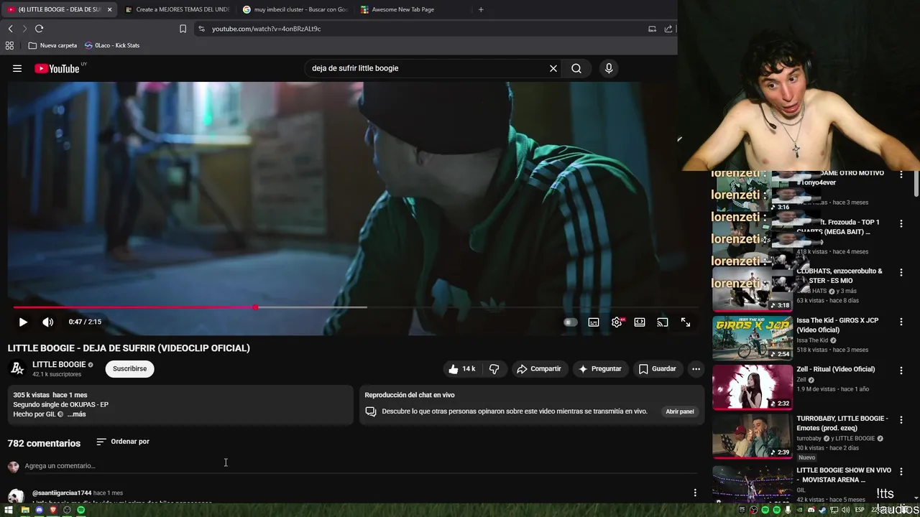Open TURROBABY LITTLE BOOGIE Emotes video title

coord(842,423)
